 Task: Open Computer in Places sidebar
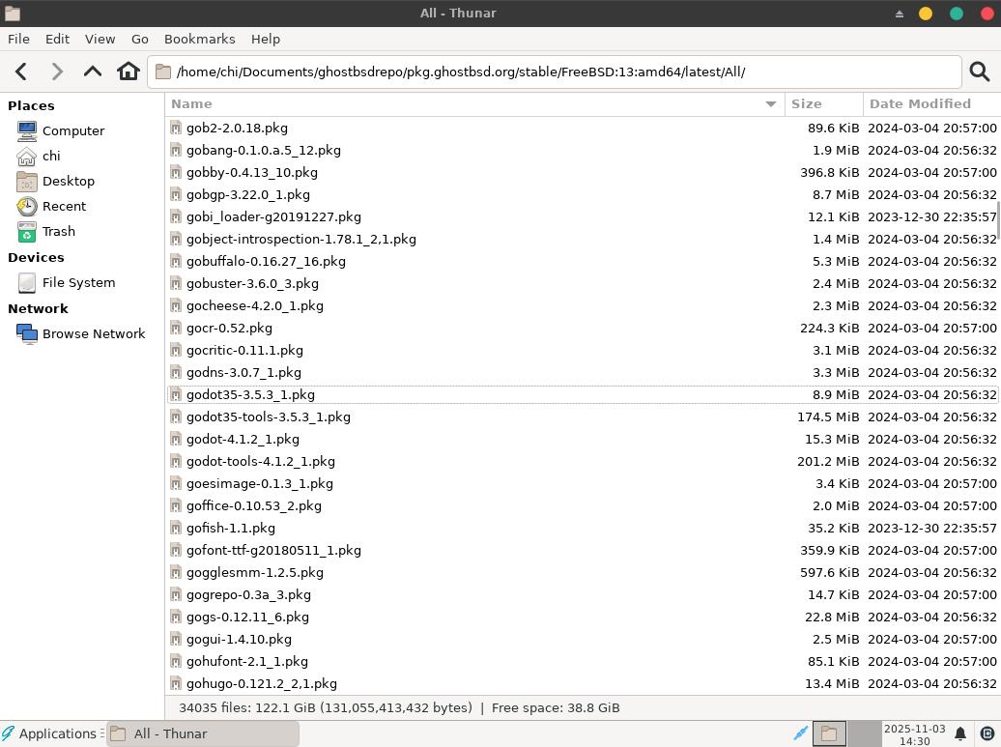(61, 130)
